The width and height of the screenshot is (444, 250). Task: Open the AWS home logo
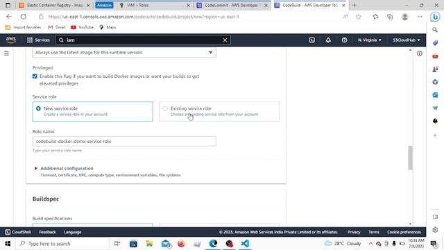point(11,40)
